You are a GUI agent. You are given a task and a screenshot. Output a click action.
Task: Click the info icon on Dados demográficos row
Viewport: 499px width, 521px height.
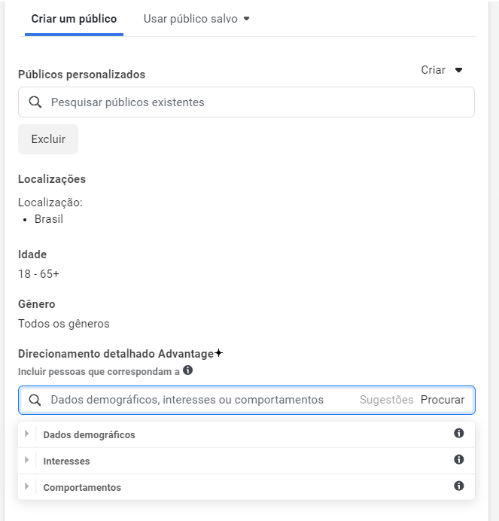[459, 433]
